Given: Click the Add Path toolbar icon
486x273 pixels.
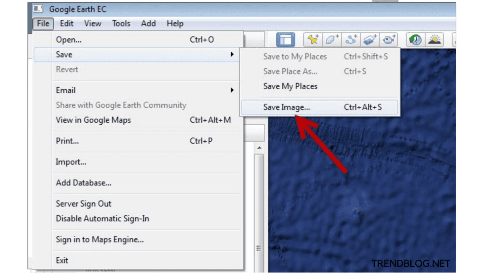Looking at the screenshot, I should click(351, 40).
